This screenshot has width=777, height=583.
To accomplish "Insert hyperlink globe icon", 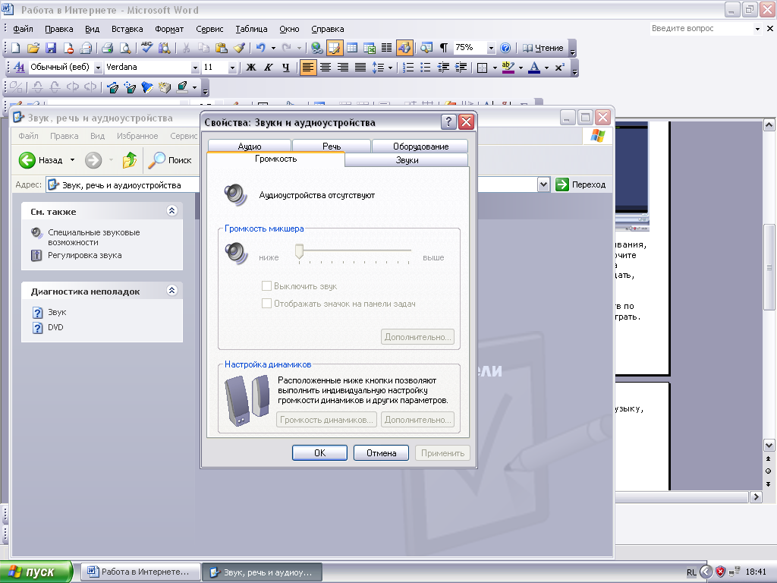I will coord(316,48).
